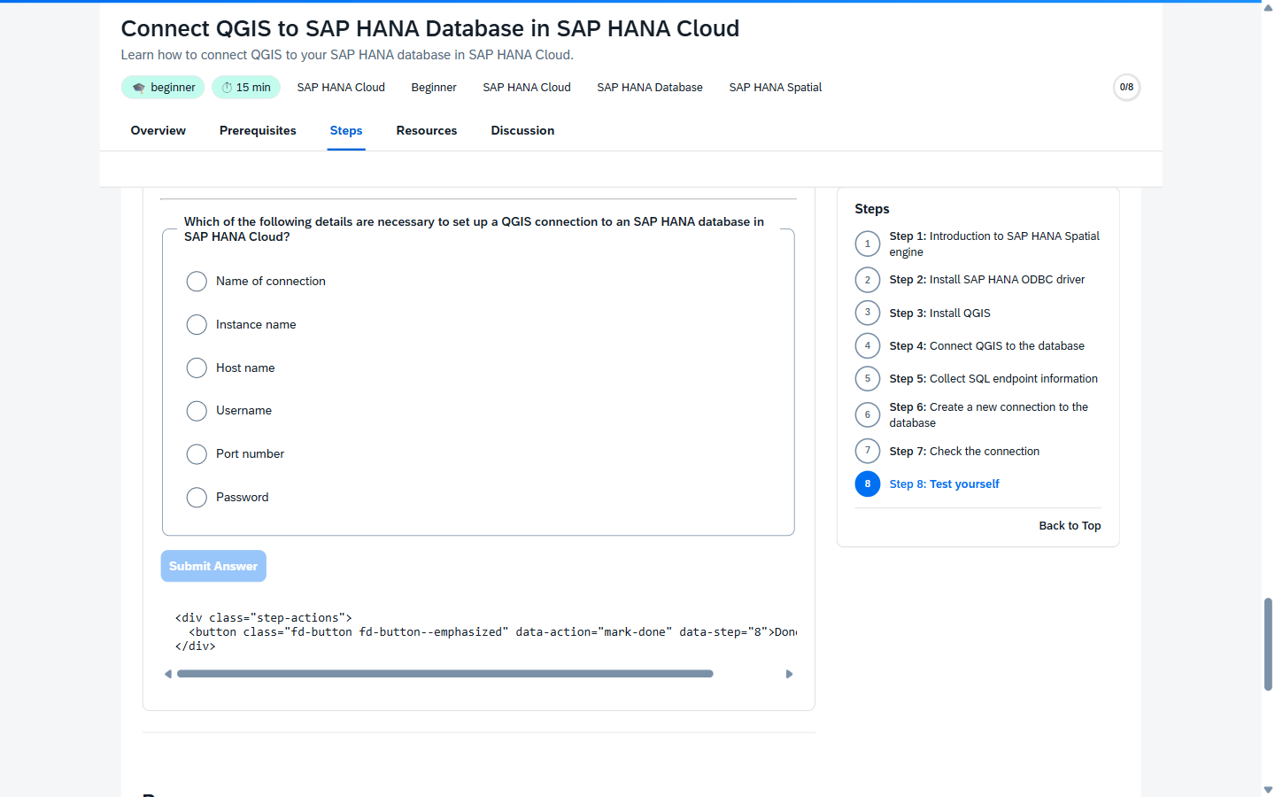Click step 2 circle icon in Steps panel
The width and height of the screenshot is (1275, 797).
[868, 280]
